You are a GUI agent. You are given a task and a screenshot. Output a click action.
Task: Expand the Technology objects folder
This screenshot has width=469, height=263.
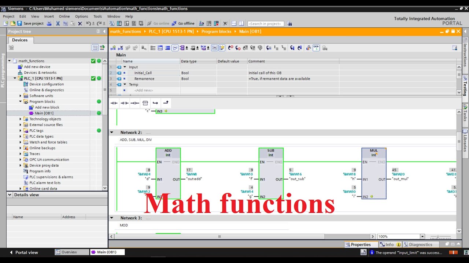[x=21, y=119]
